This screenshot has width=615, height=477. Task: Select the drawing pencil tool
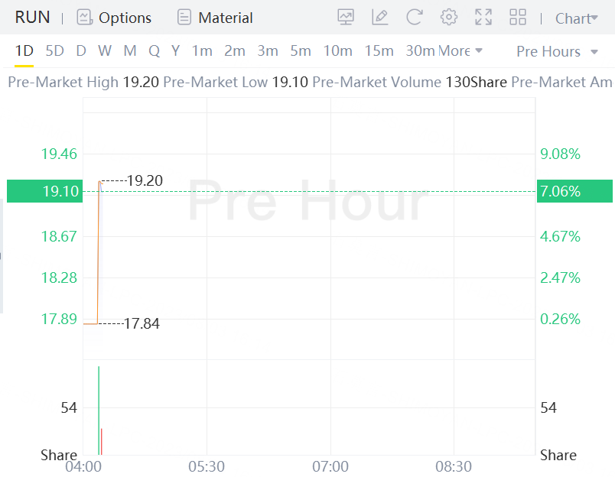point(379,18)
